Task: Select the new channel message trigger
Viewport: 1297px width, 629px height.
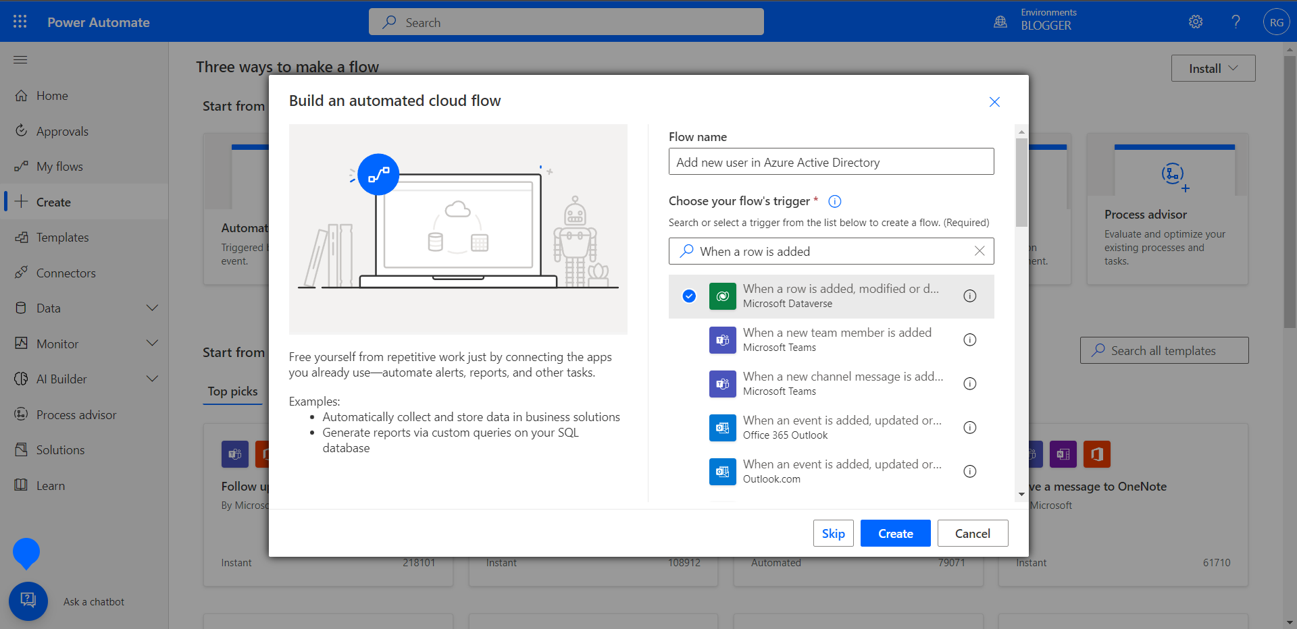Action: pos(832,383)
